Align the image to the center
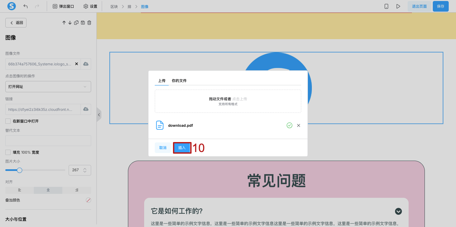The height and width of the screenshot is (227, 456). pyautogui.click(x=48, y=190)
